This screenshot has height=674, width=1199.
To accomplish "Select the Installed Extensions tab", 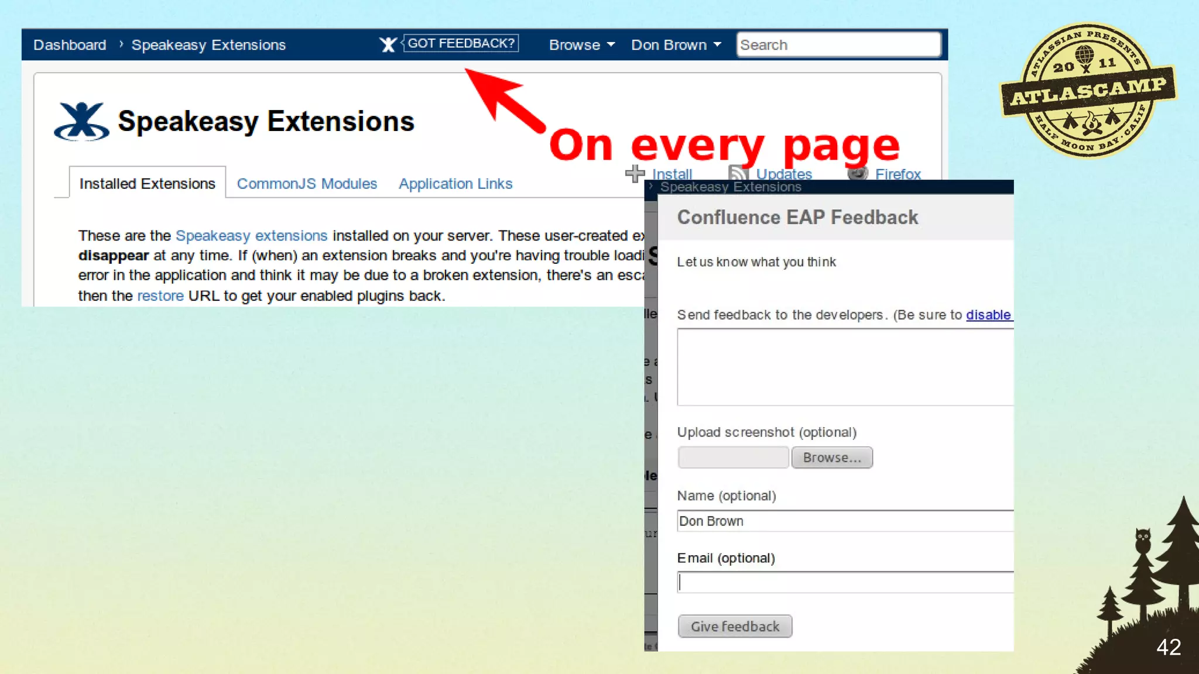I will [147, 184].
